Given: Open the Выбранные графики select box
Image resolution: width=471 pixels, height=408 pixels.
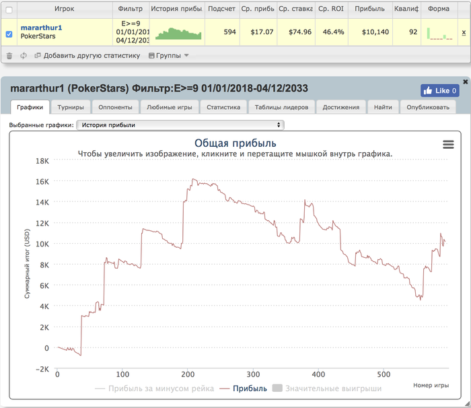Looking at the screenshot, I should [x=180, y=125].
